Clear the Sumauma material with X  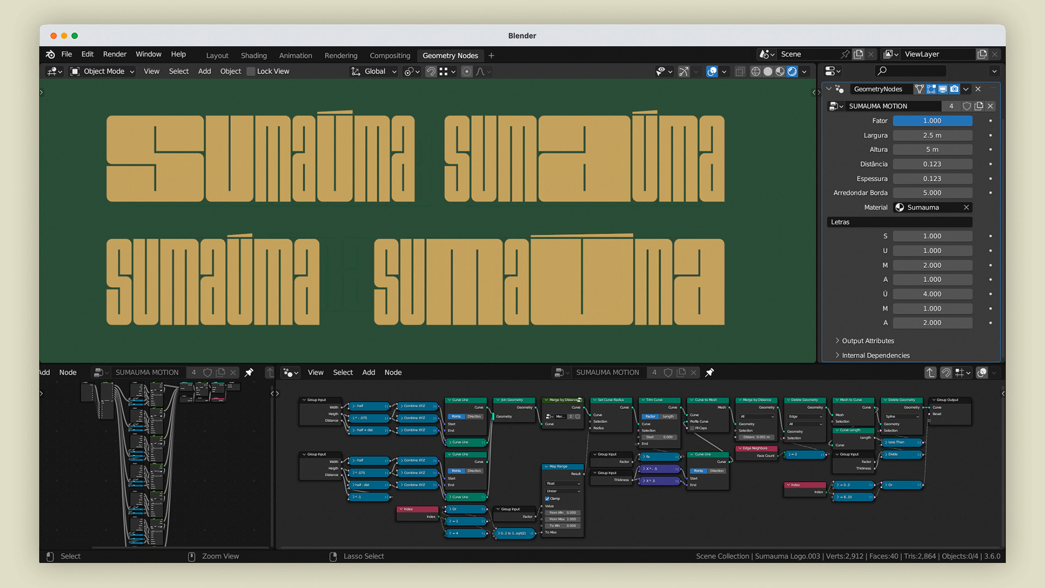click(966, 207)
